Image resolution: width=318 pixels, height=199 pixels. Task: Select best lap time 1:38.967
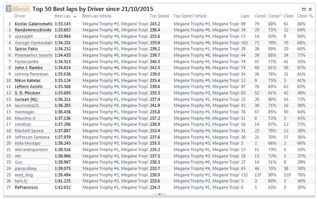pyautogui.click(x=63, y=162)
